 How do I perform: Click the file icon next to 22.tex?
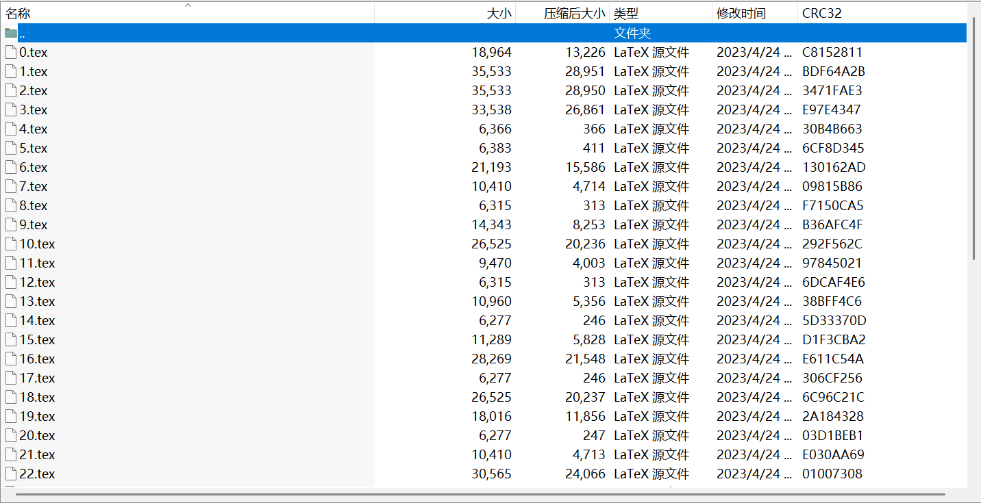[x=11, y=474]
